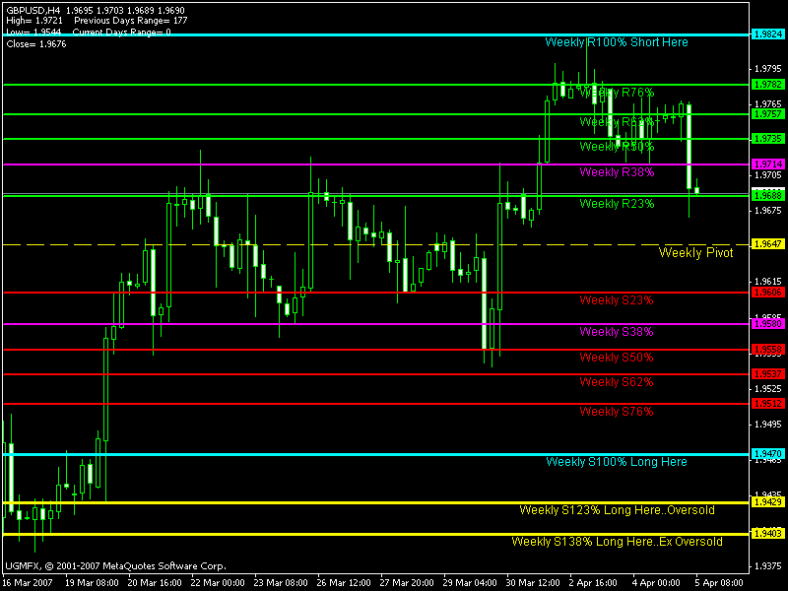Click the red 1.9512 price tag
The image size is (788, 591).
766,404
